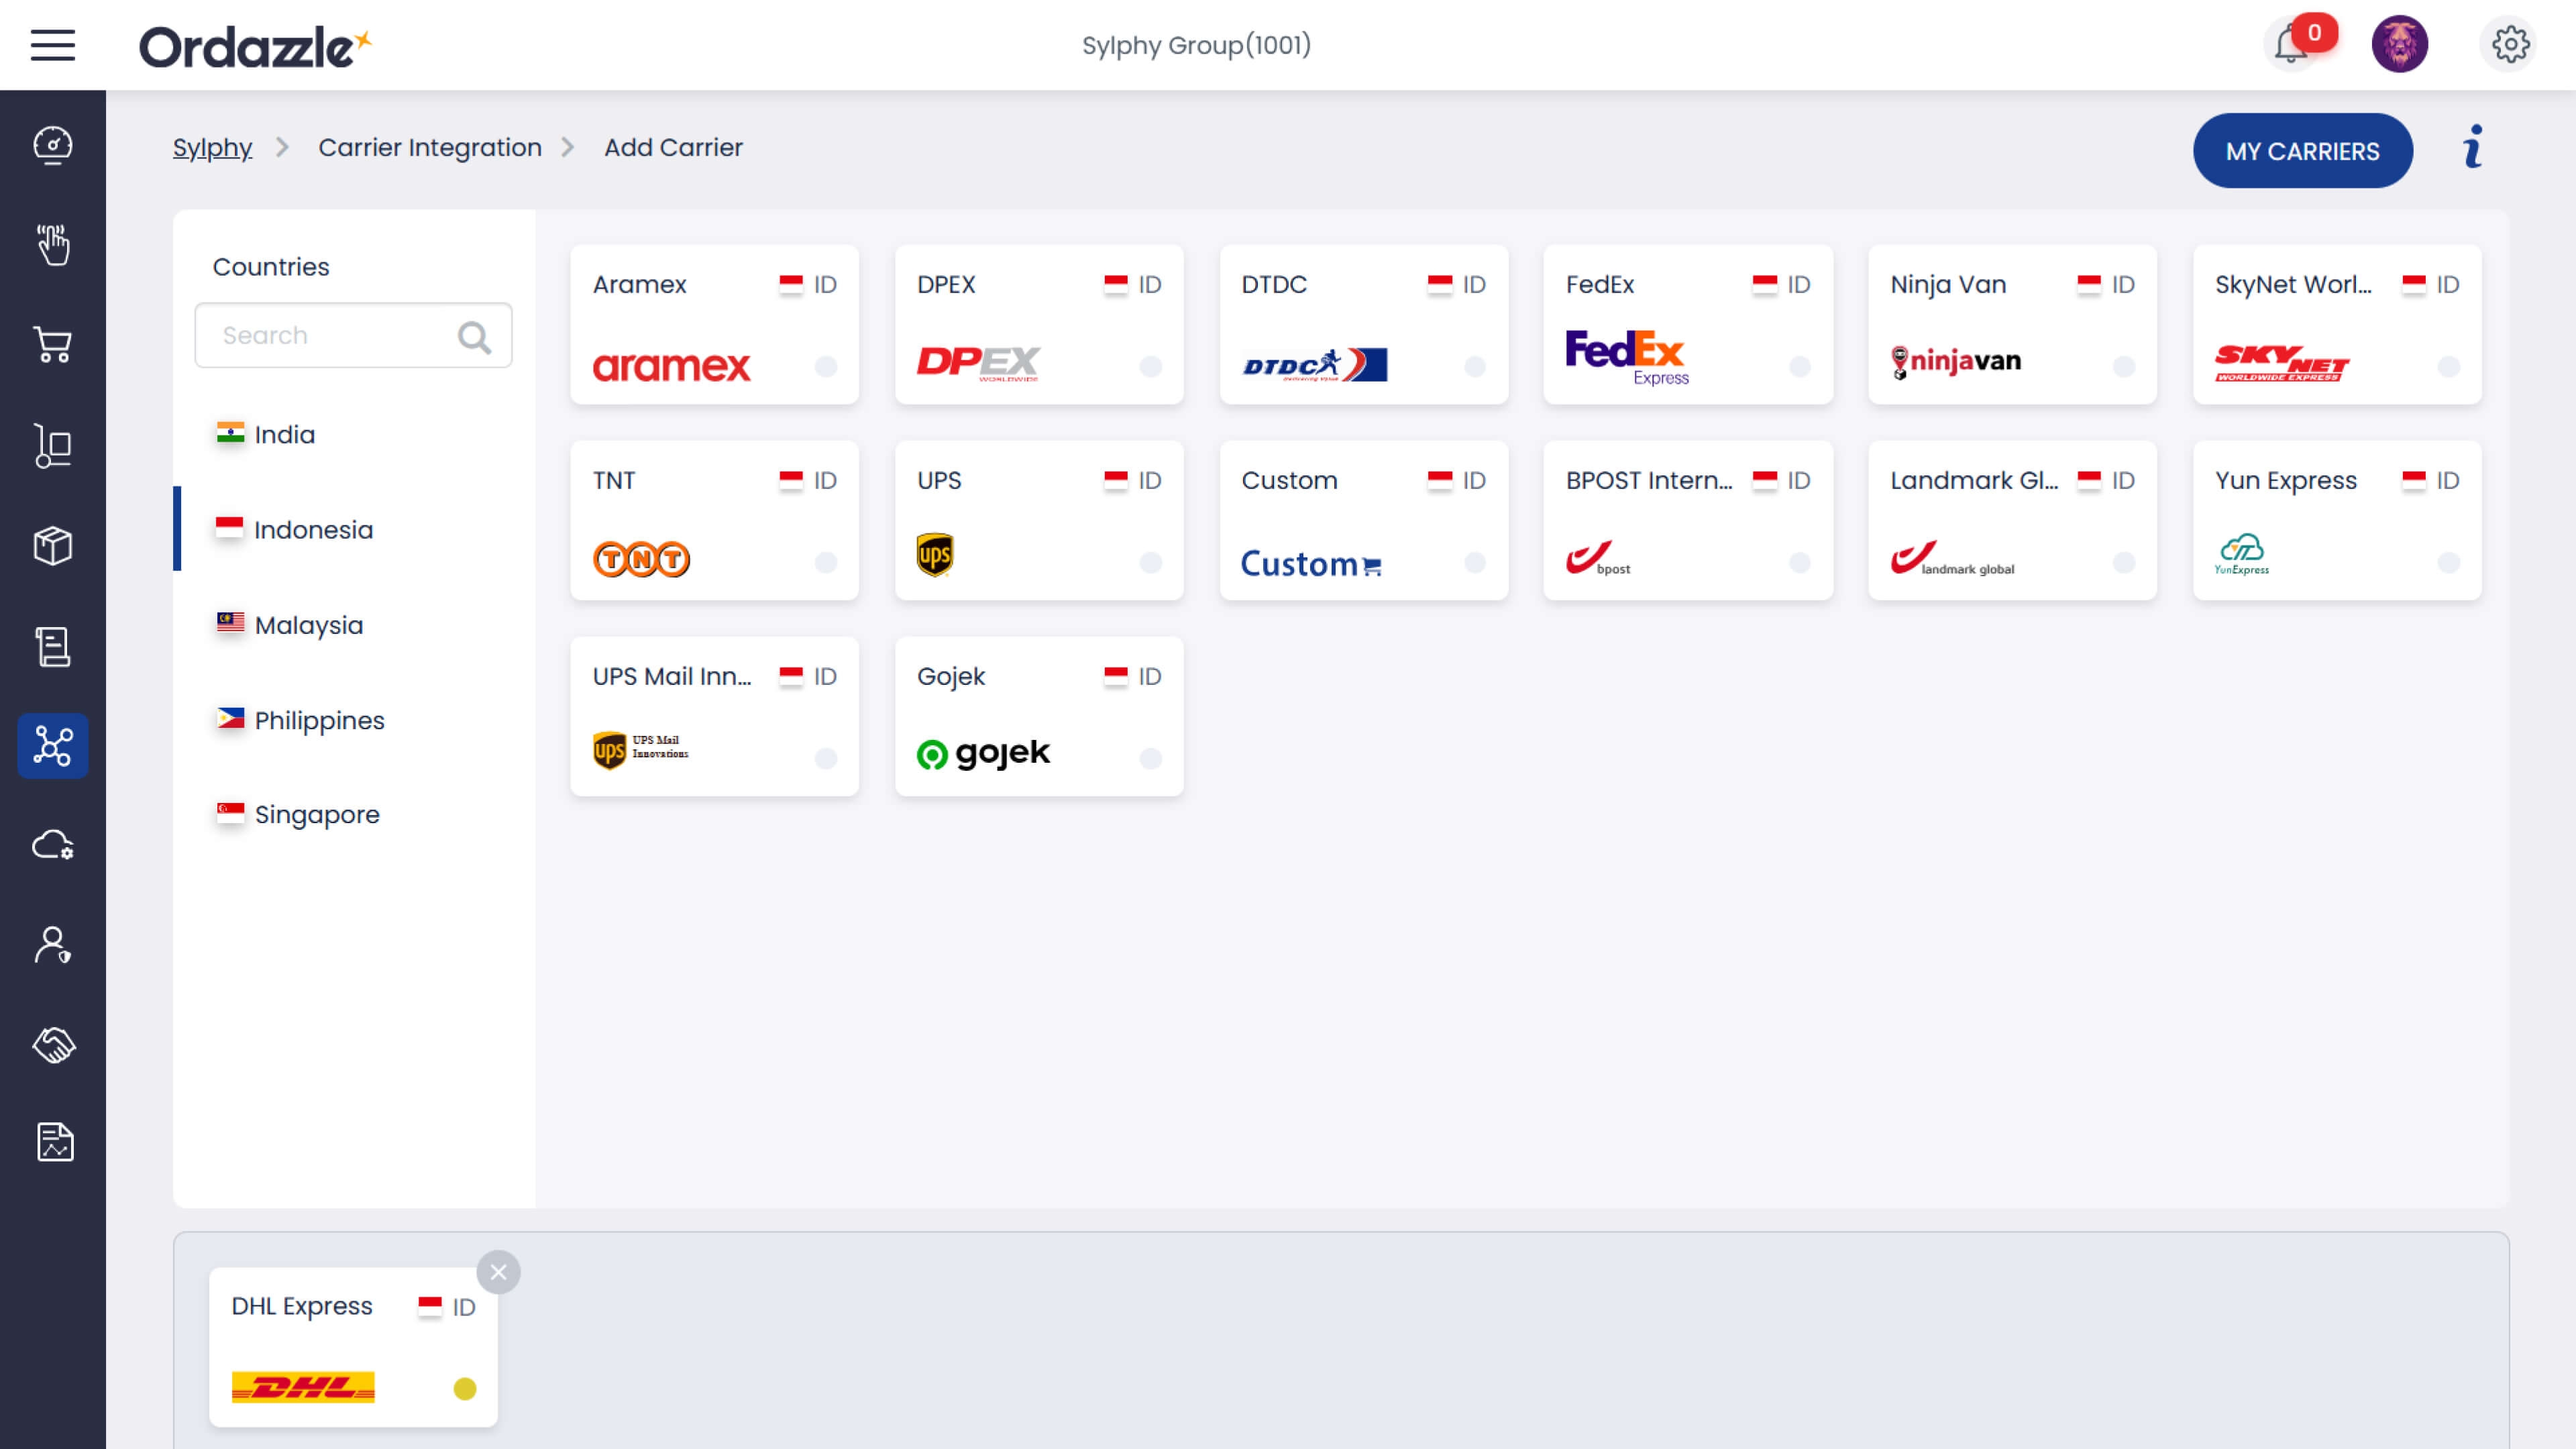The height and width of the screenshot is (1449, 2576).
Task: Open the orders section via the shopping cart icon
Action: [x=53, y=345]
